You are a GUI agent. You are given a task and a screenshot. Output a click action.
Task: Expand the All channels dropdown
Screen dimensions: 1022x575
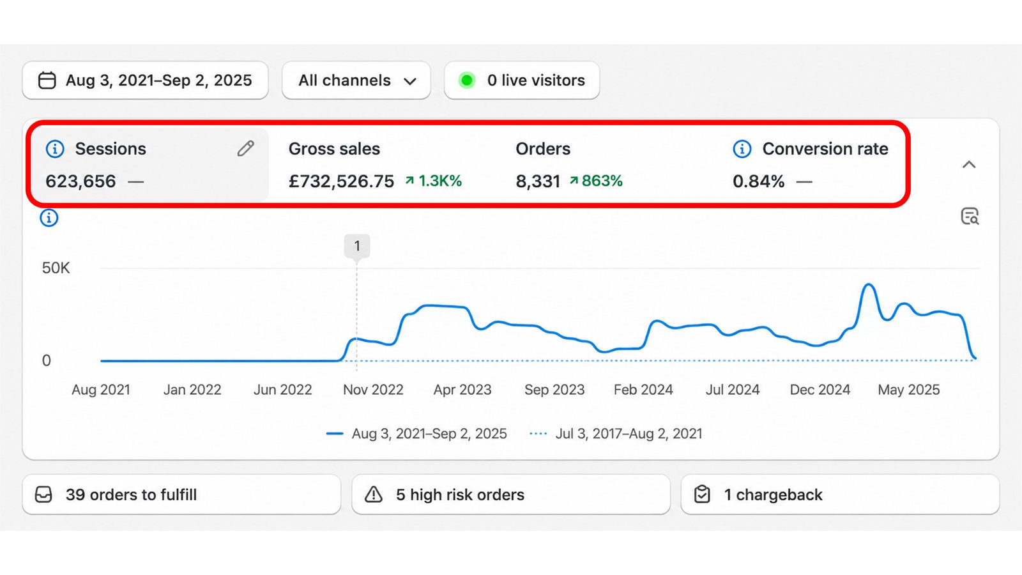pos(356,80)
